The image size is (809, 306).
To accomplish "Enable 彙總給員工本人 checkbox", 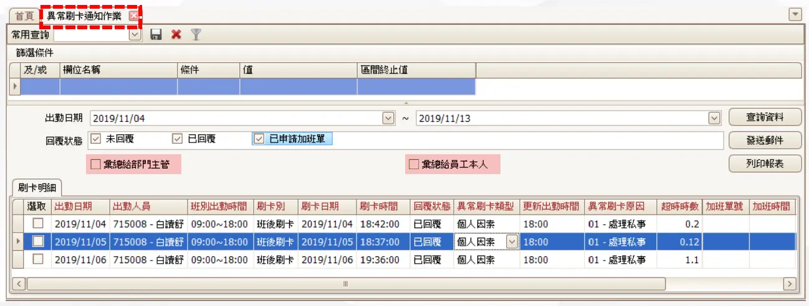I will [413, 165].
